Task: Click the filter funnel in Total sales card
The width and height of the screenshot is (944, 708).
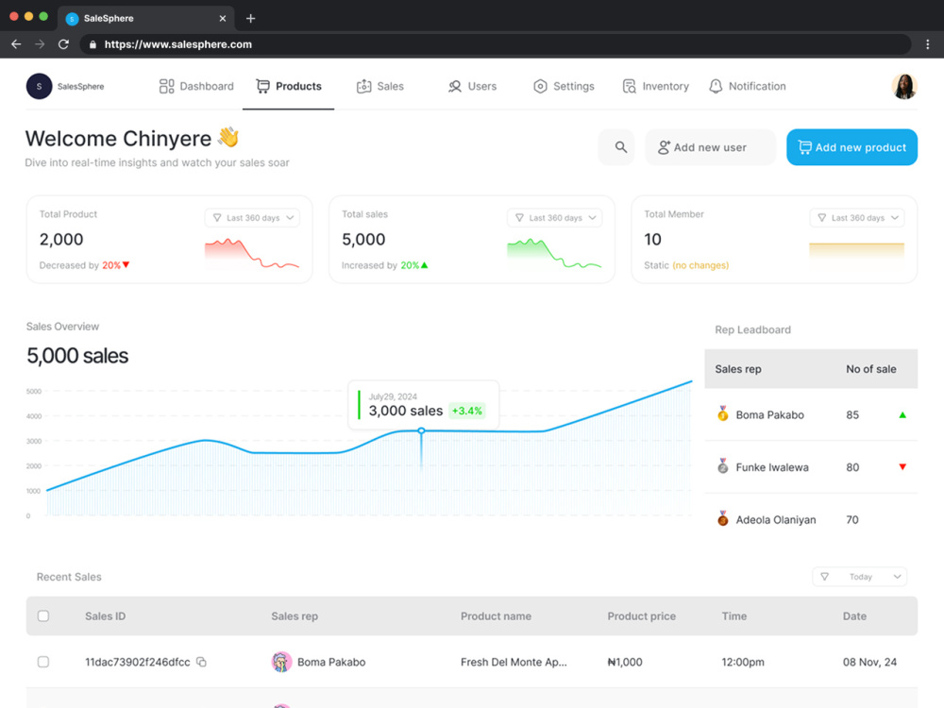Action: [519, 218]
